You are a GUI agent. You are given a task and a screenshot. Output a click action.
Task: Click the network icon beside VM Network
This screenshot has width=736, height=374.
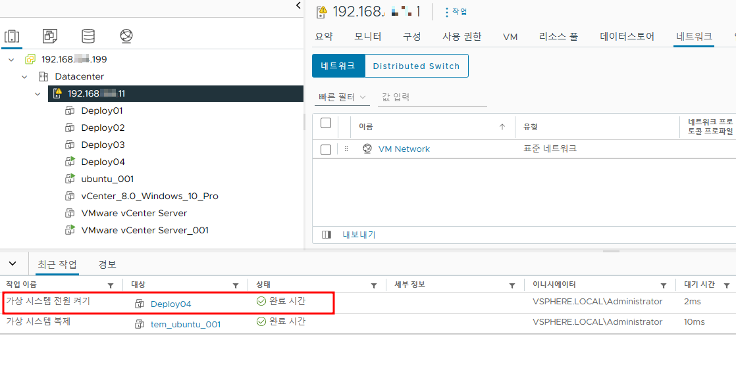(367, 149)
